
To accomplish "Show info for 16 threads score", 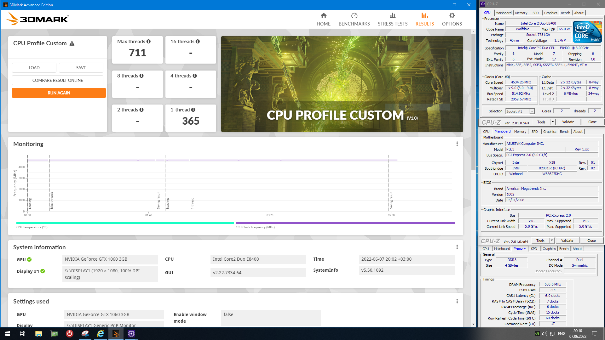I will click(198, 42).
